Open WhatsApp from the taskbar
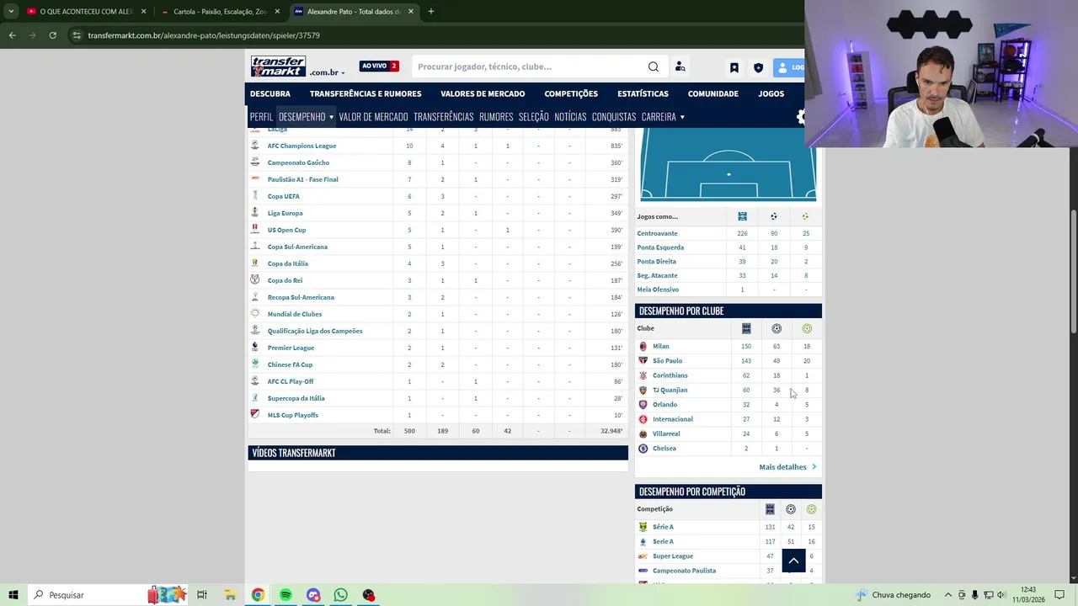Screen dimensions: 1078x606 tap(340, 595)
